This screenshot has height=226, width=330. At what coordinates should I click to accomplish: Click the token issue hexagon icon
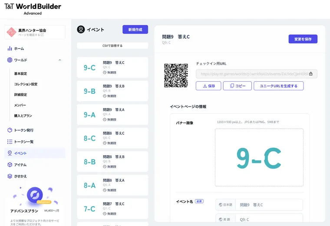tap(10, 130)
